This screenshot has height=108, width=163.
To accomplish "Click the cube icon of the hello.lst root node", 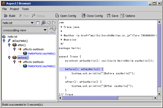I will 4,37.
